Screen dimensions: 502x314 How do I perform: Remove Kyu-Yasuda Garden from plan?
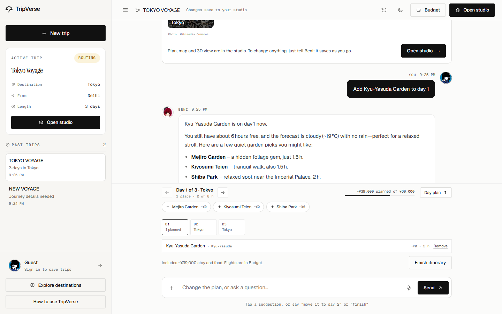pyautogui.click(x=440, y=246)
